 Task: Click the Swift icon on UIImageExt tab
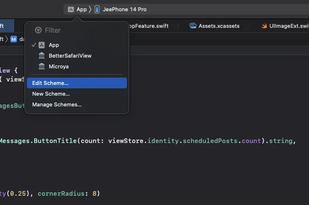264,26
